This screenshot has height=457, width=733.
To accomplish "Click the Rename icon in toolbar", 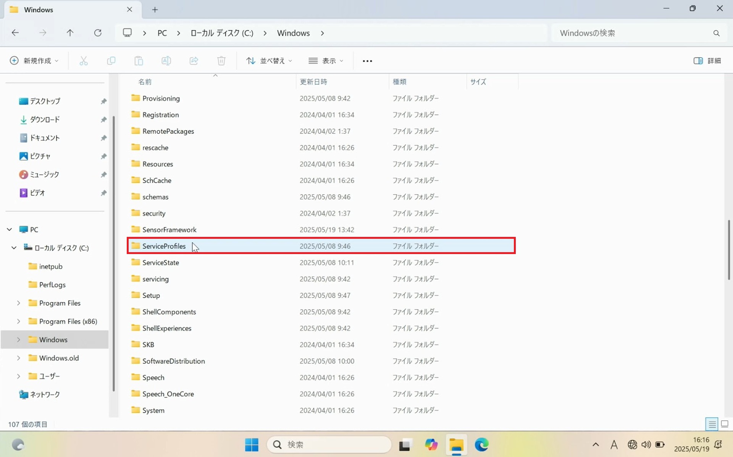I will [x=166, y=61].
